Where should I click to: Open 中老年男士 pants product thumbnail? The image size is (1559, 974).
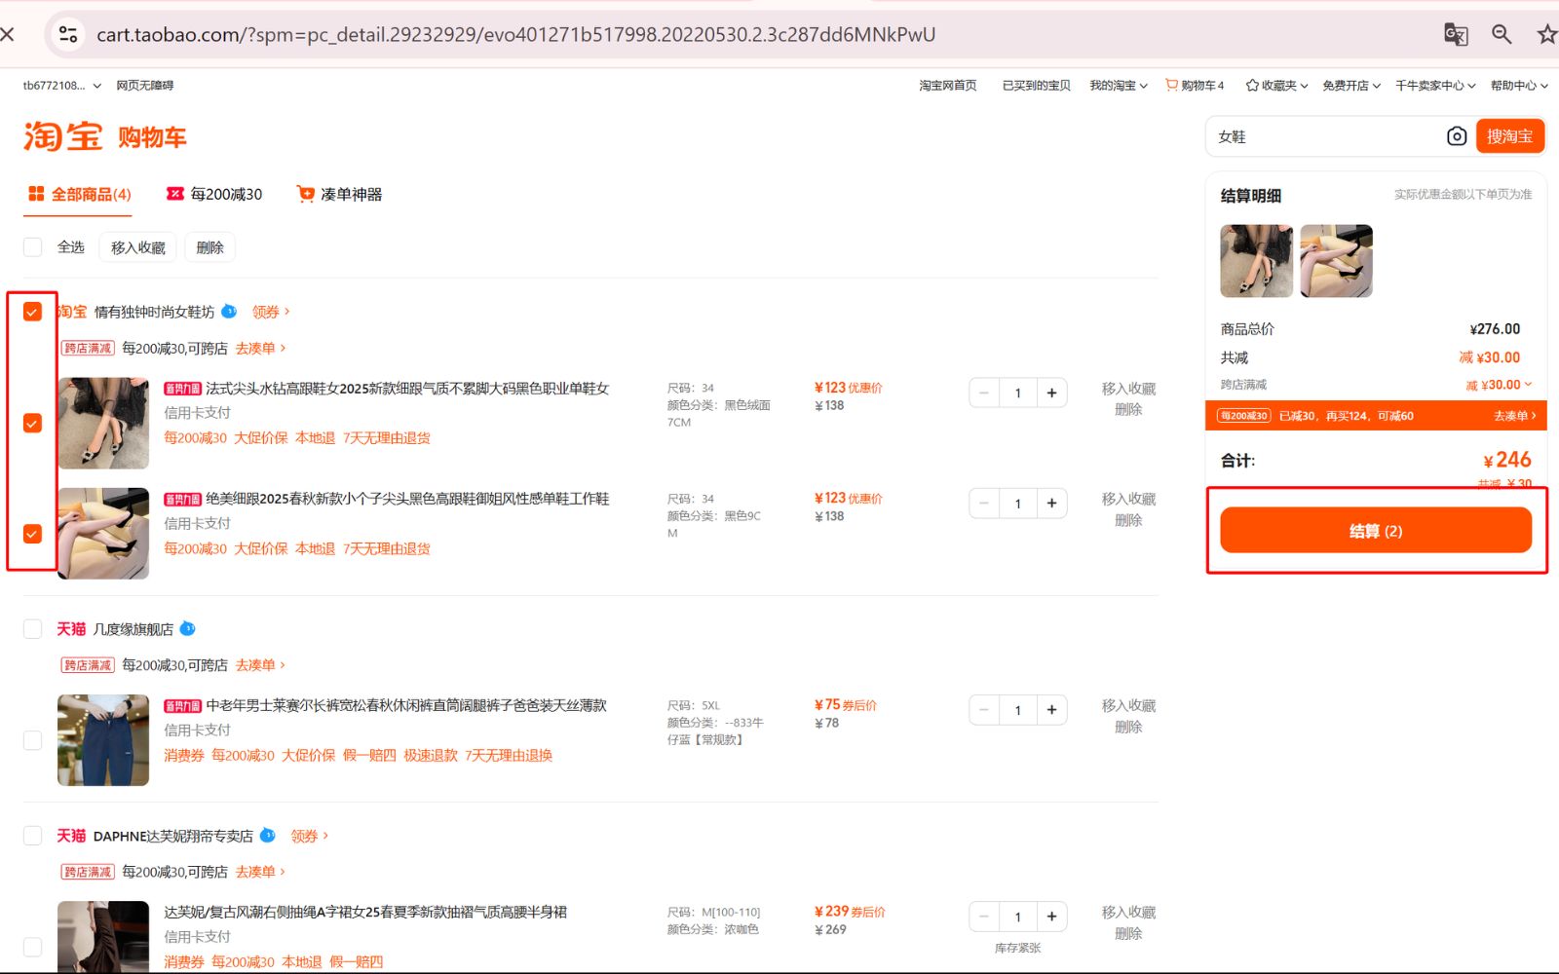coord(103,740)
